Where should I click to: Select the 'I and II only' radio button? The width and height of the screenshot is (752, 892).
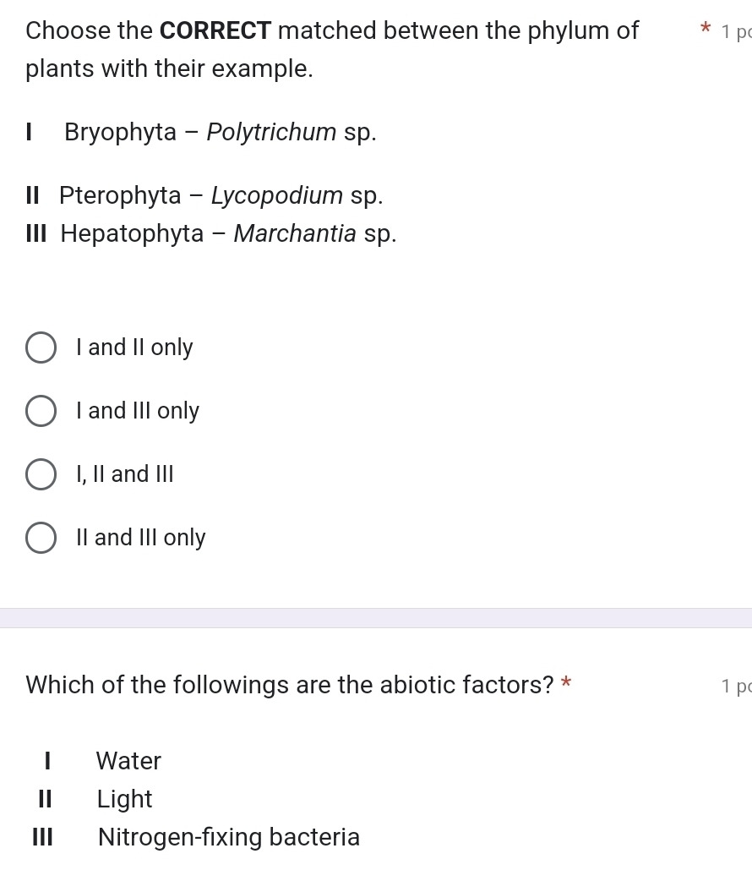[41, 347]
